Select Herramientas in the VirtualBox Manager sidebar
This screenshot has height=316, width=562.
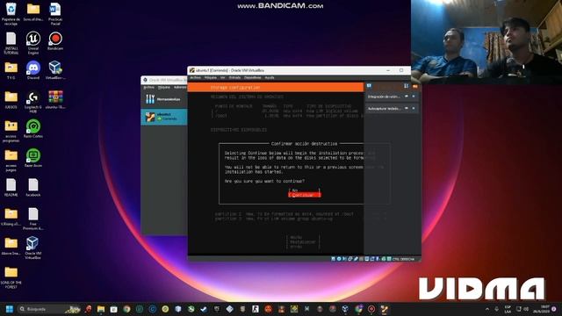(x=164, y=99)
